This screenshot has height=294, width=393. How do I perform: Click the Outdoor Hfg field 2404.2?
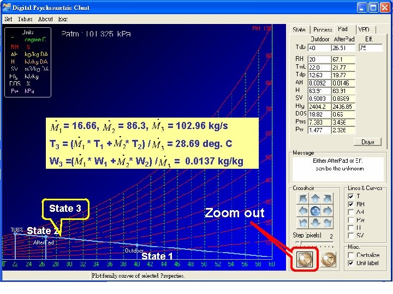coord(319,107)
